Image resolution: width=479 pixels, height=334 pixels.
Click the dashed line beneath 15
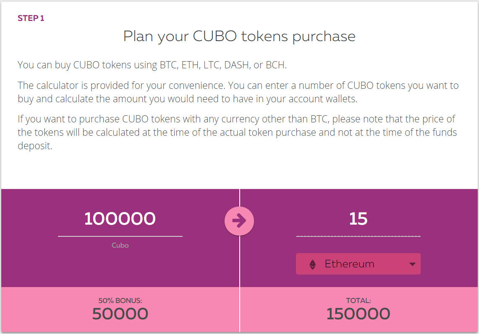click(358, 236)
